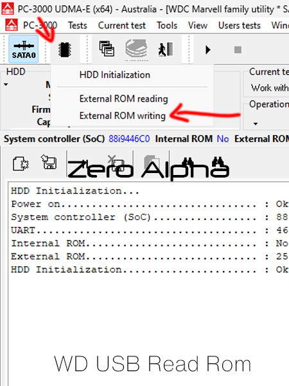Click the 'Internal ROM' log line
289x386 pixels.
point(150,243)
